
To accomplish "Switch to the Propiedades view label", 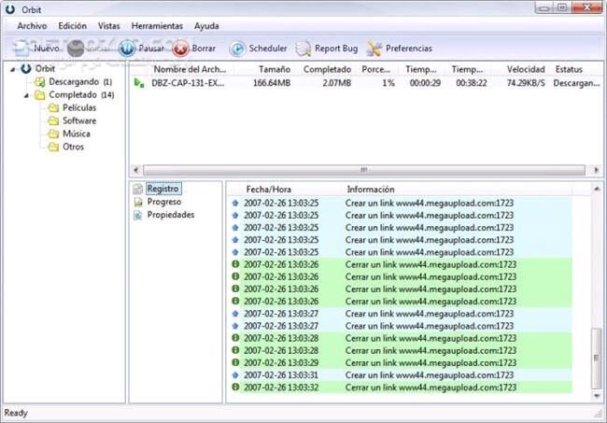I will coord(171,215).
